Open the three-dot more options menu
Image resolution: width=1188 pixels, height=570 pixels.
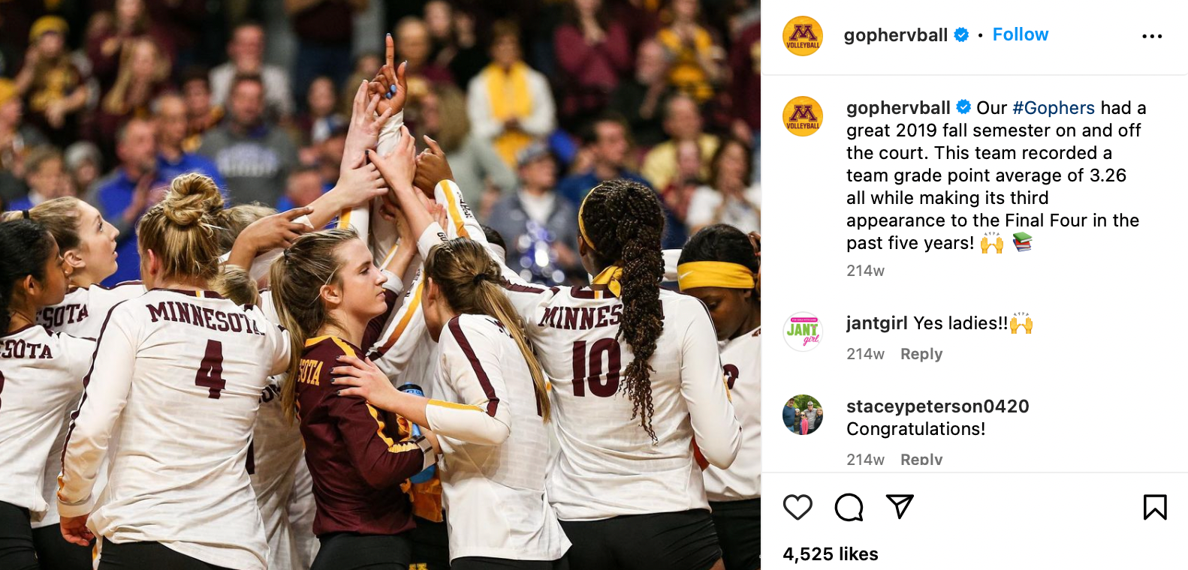point(1152,36)
